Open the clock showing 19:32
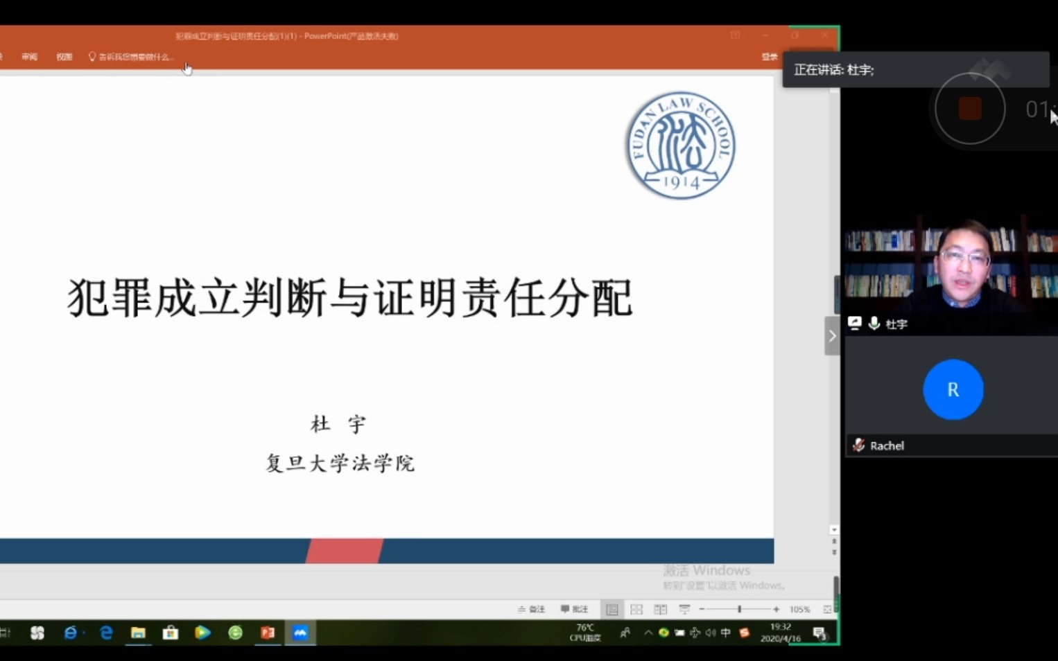This screenshot has width=1058, height=661. [x=780, y=633]
